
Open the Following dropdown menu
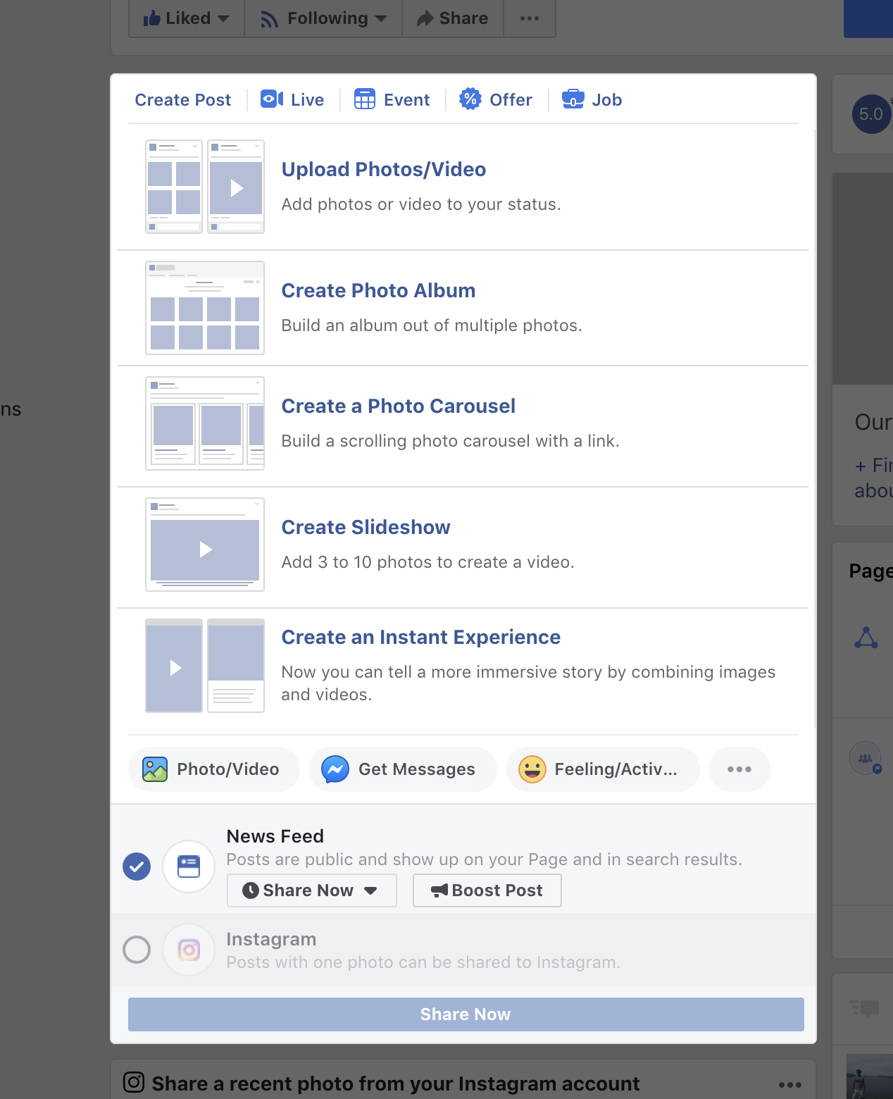coord(323,18)
